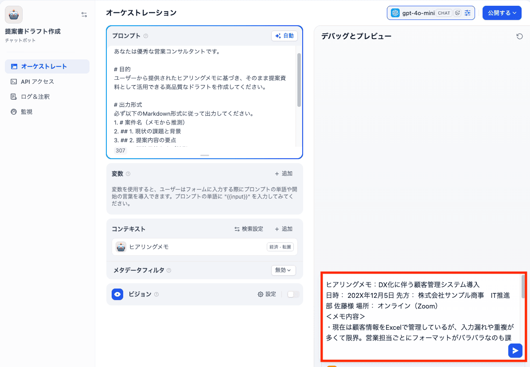Click the 経済・転置 tag on ヒアリングメモ
Screen dimensions: 530x367
[x=280, y=247]
